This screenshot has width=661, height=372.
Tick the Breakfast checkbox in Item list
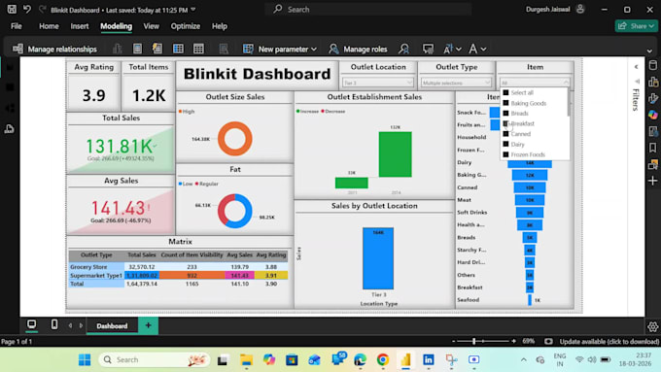click(505, 123)
